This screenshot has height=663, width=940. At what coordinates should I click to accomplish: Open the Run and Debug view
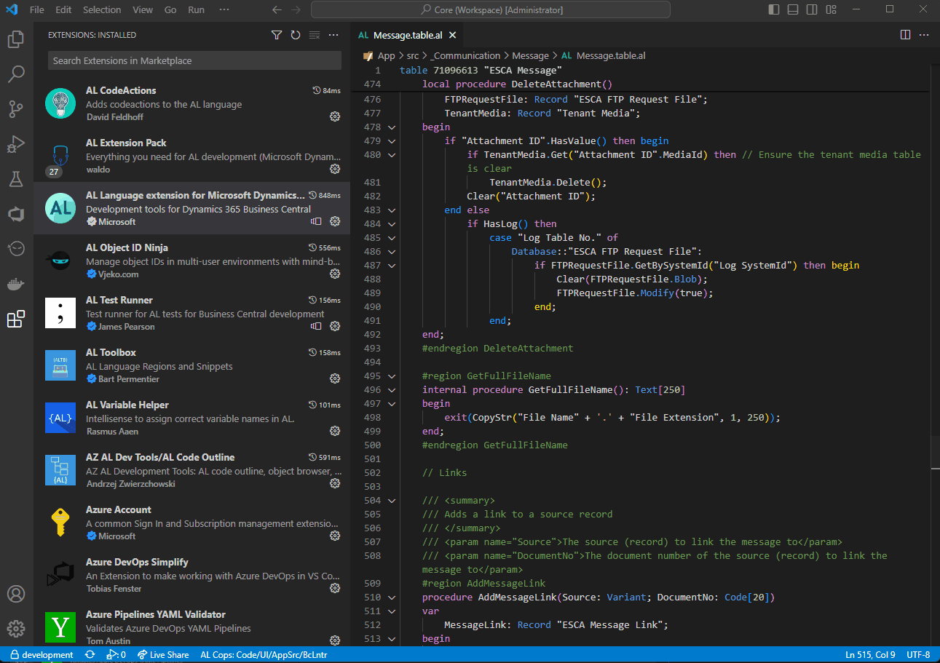click(16, 143)
